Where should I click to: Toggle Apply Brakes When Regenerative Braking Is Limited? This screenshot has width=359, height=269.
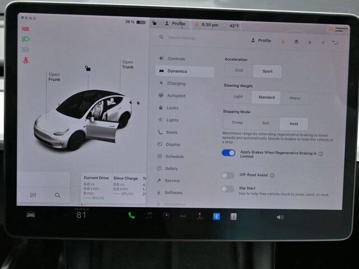(228, 153)
